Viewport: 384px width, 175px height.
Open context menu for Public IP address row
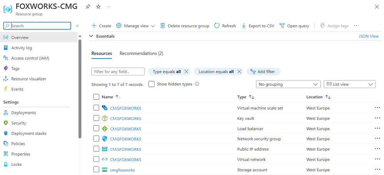377,149
